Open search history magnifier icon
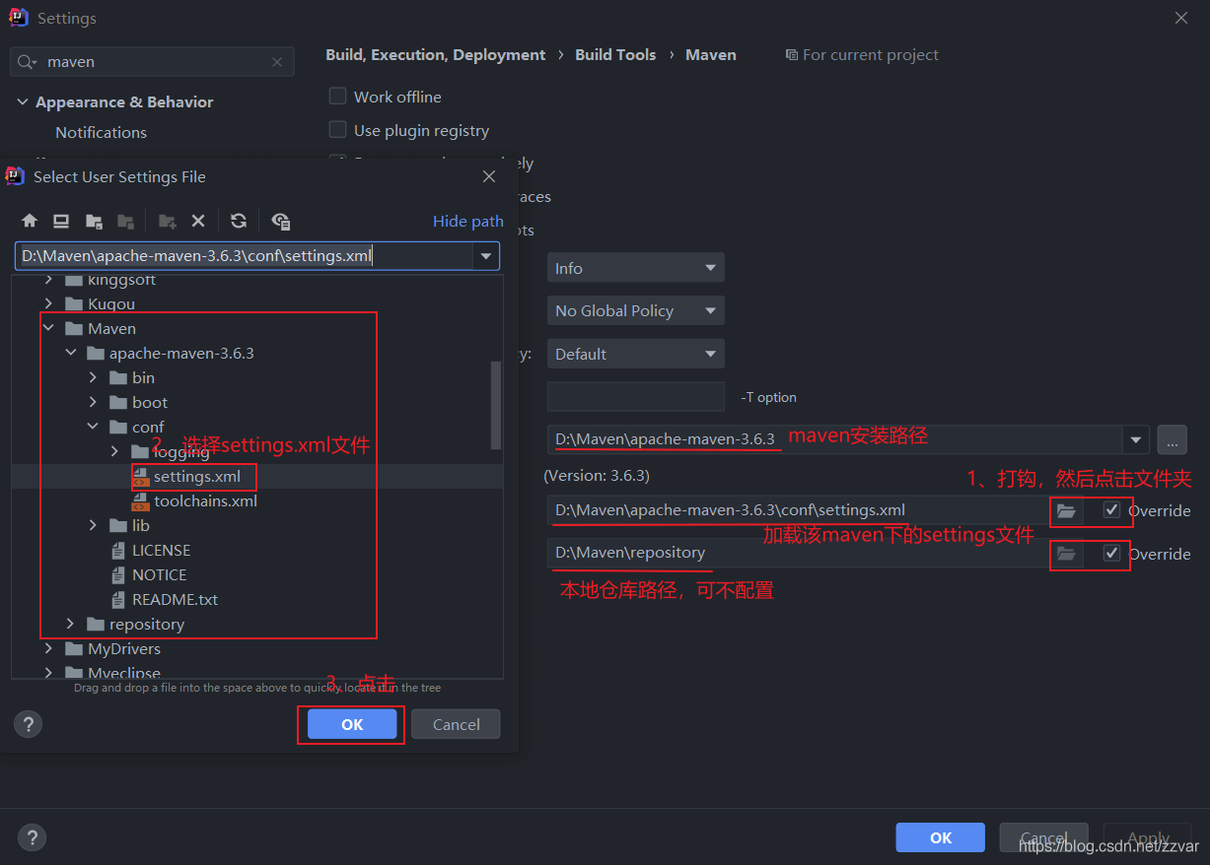Viewport: 1210px width, 865px height. pos(28,61)
